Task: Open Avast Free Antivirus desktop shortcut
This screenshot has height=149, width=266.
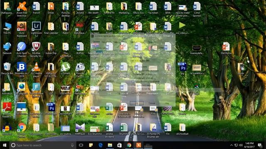Action: point(22,9)
